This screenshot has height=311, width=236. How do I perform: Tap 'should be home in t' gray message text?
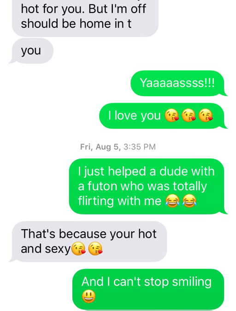(76, 24)
